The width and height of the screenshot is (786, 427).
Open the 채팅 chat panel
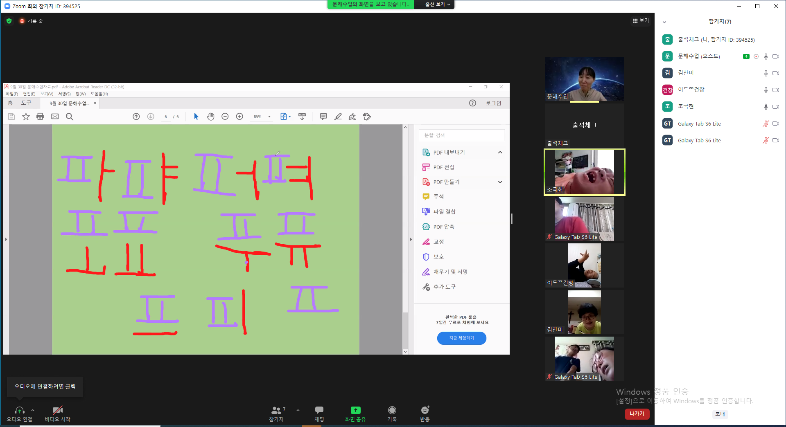[x=319, y=414]
